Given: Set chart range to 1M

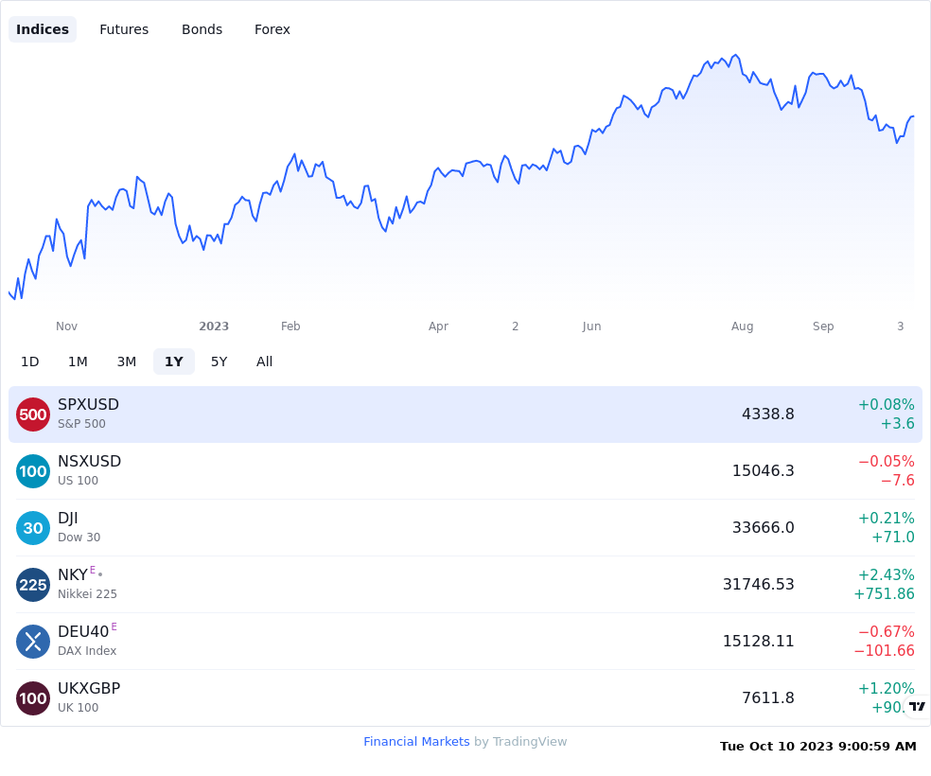Looking at the screenshot, I should [x=78, y=362].
